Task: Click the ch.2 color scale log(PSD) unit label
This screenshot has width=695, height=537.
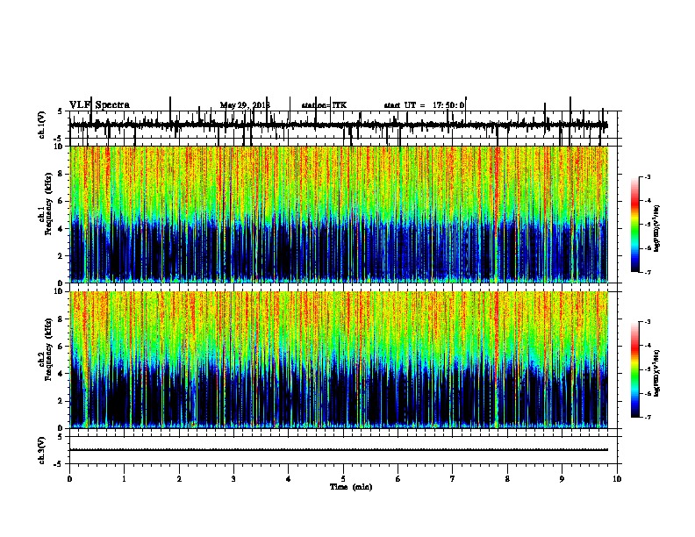Action: 657,373
